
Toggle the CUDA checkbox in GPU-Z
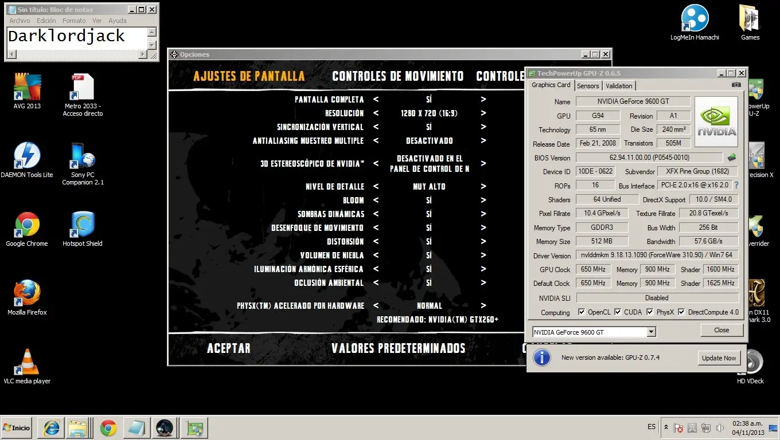click(618, 312)
